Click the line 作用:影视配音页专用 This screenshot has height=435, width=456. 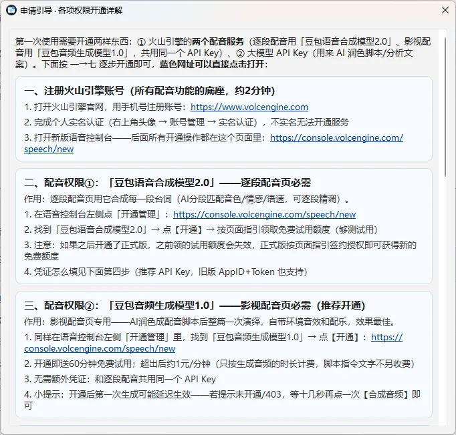tap(210, 322)
